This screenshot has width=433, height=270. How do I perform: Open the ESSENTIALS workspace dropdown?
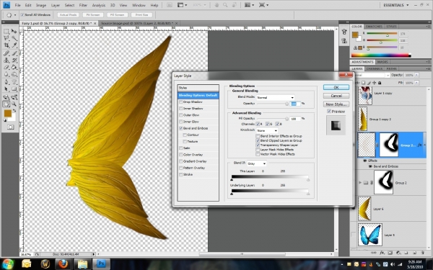pos(396,5)
